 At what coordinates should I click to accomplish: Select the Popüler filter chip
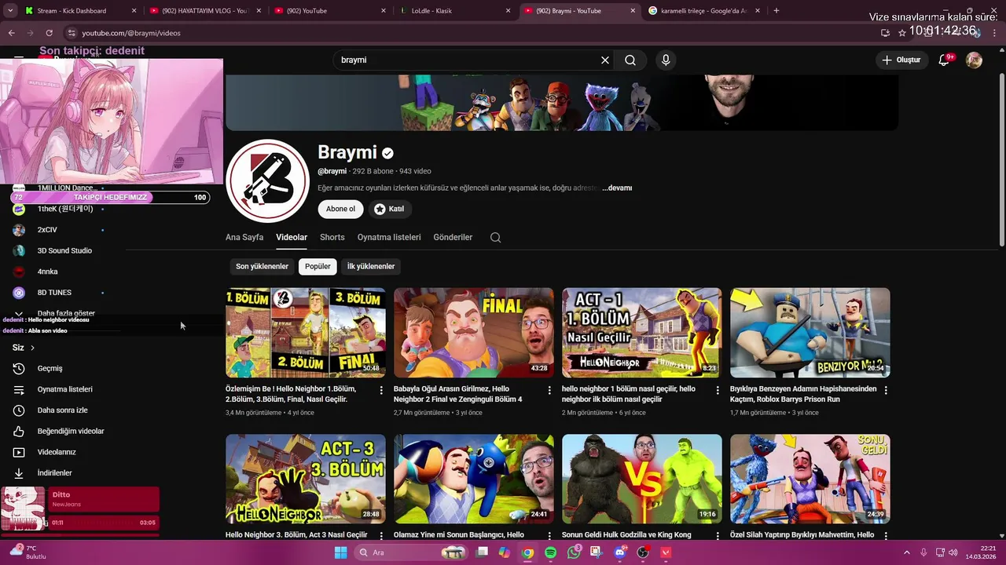[318, 266]
